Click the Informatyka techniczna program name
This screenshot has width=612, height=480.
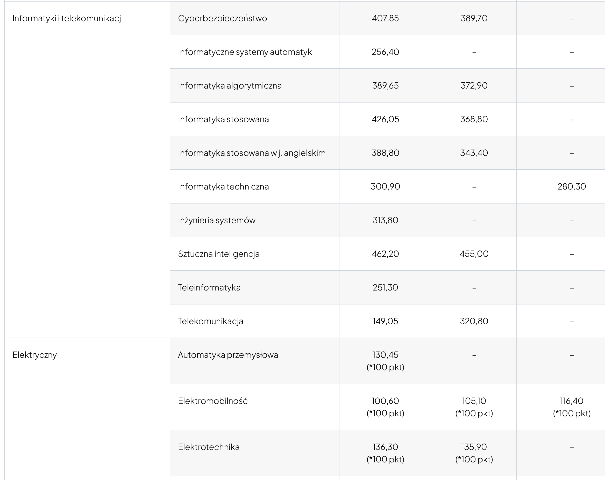[223, 187]
